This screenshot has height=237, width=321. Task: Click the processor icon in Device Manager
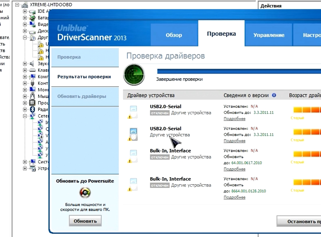(32, 103)
